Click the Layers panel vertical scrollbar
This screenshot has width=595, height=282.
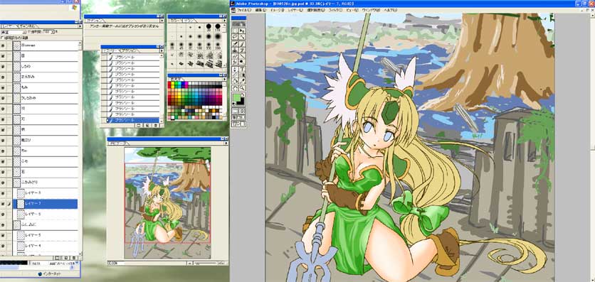tap(80, 148)
